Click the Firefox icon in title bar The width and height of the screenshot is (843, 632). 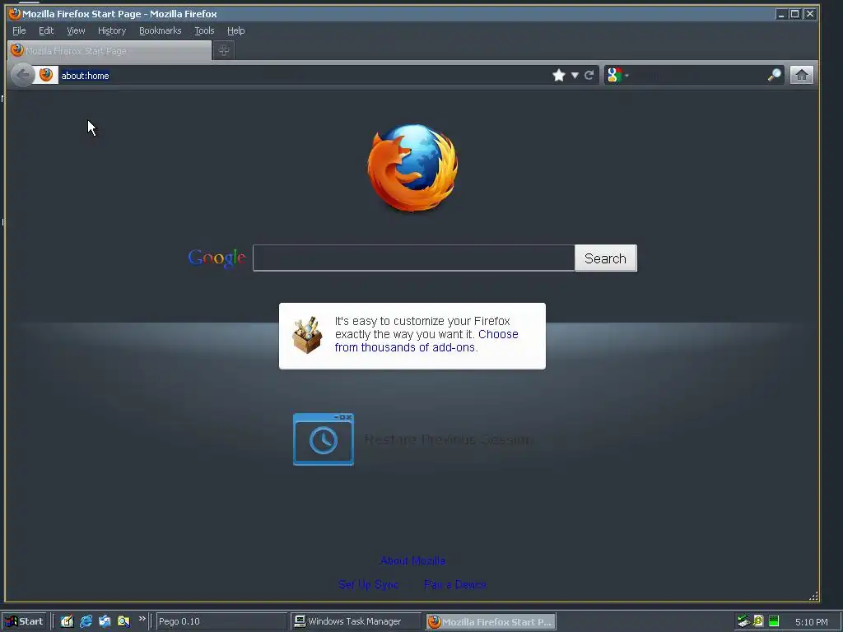(x=15, y=13)
